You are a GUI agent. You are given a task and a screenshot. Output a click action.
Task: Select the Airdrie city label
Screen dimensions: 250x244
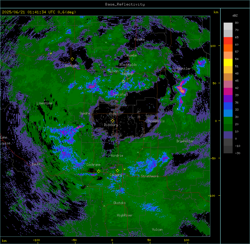(117, 156)
